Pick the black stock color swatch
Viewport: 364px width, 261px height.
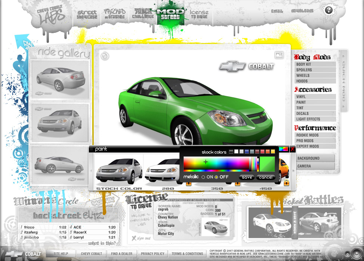point(231,151)
